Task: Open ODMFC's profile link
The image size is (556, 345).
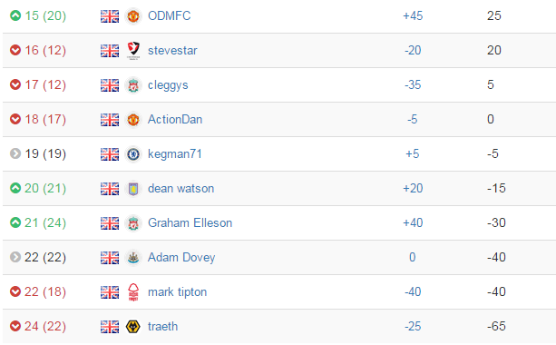Action: coord(169,15)
